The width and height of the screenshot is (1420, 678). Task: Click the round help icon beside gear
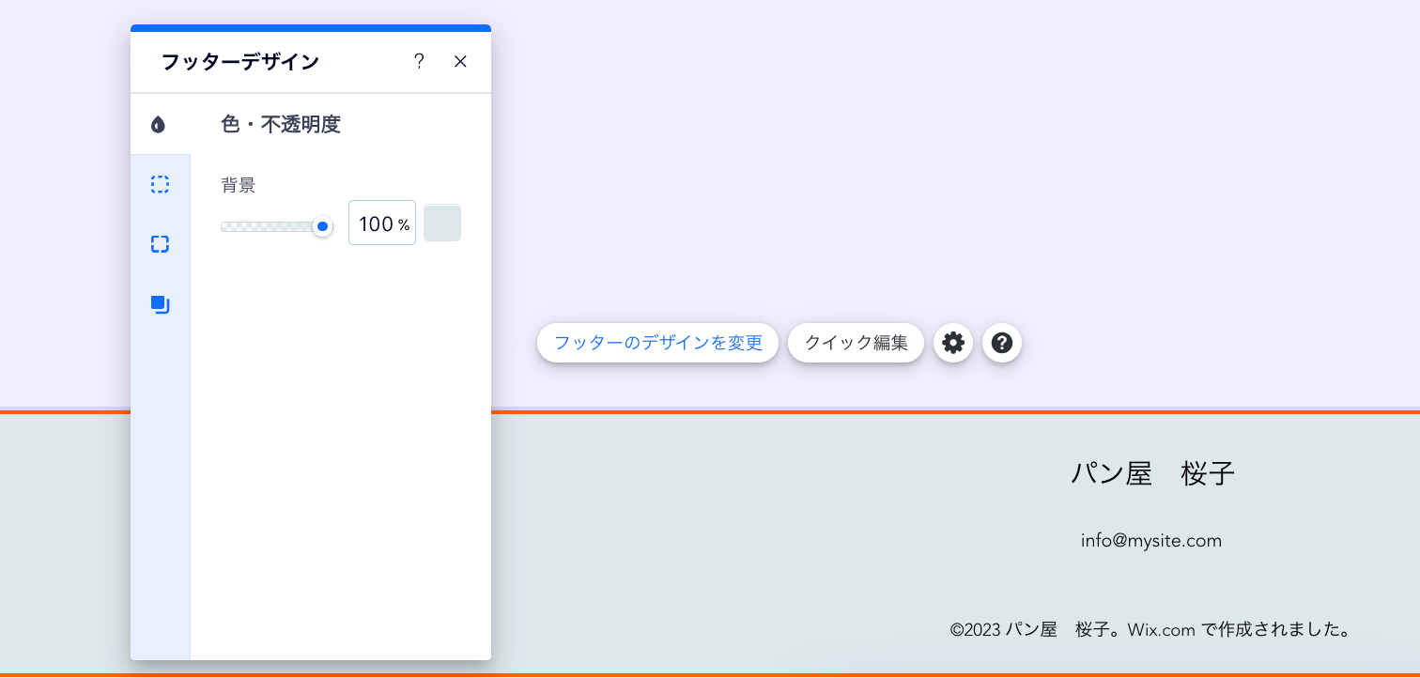pos(1002,343)
